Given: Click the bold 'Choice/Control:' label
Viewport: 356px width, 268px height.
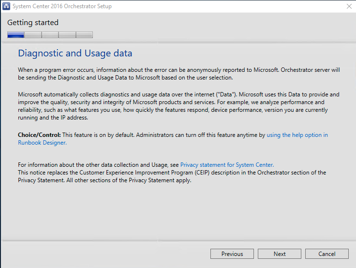Looking at the screenshot, I should coord(39,135).
